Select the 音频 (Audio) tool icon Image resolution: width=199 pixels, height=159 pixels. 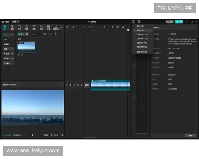point(12,27)
